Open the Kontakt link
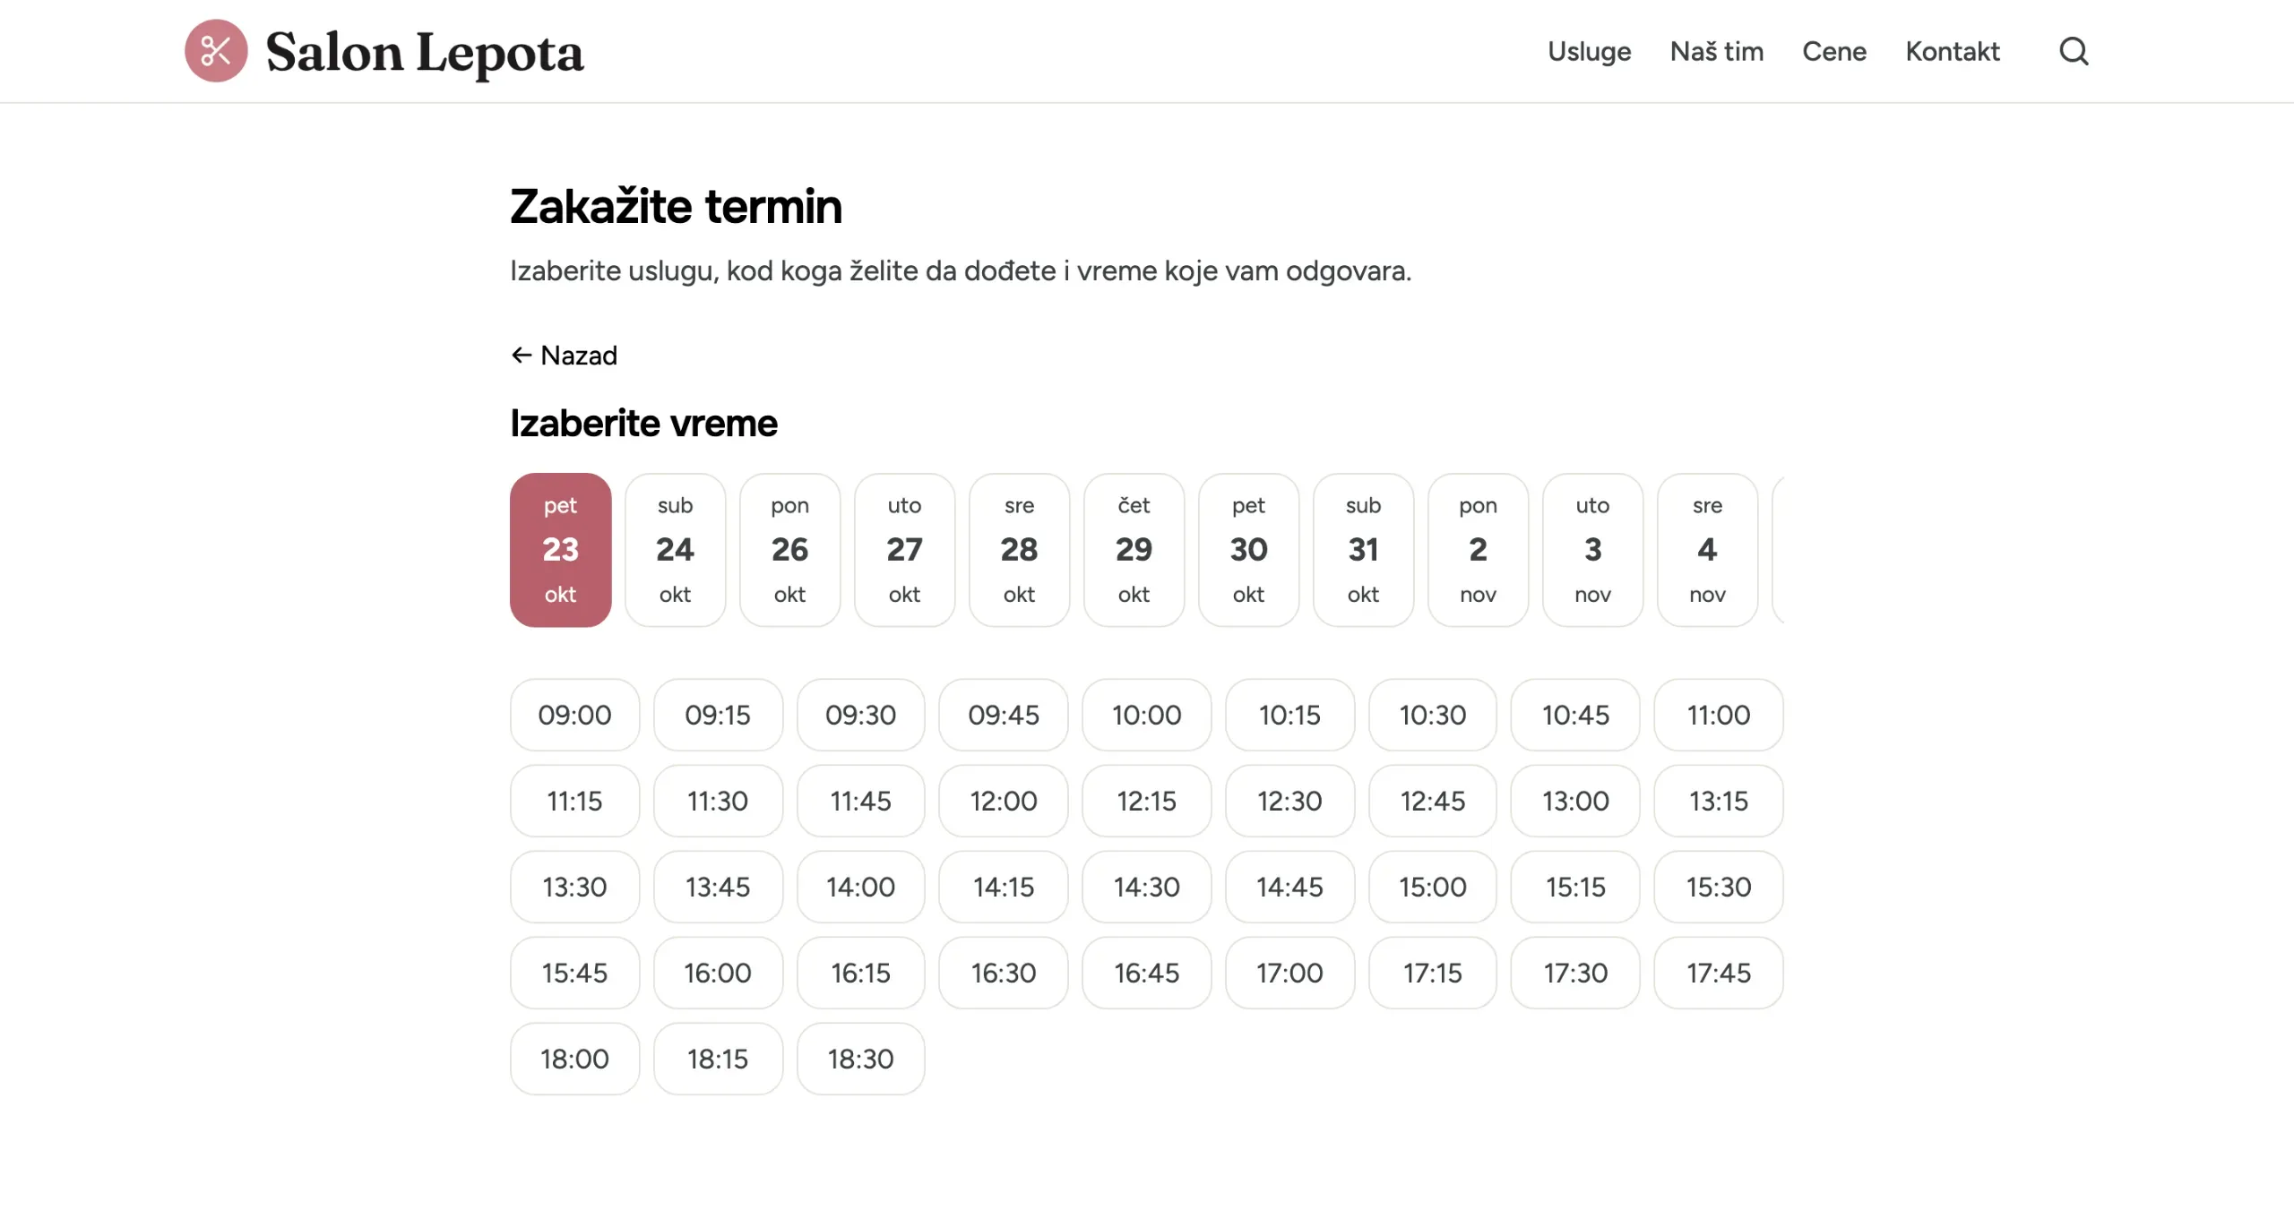 [x=1952, y=51]
